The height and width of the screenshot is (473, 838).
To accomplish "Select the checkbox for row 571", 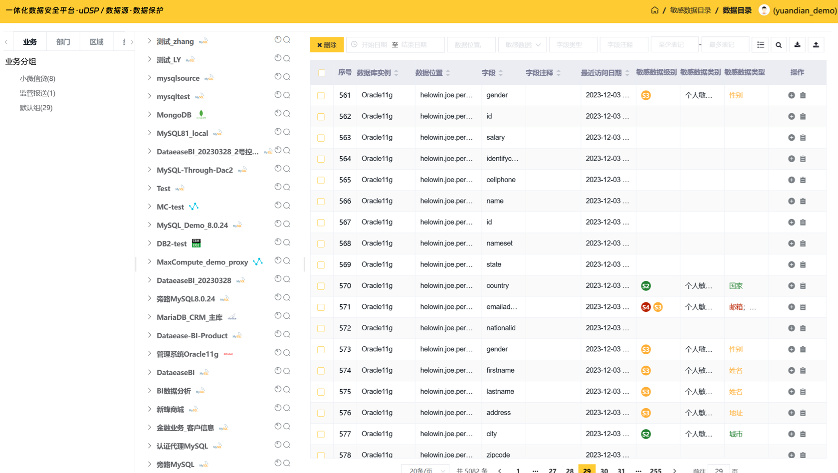I will (x=321, y=307).
